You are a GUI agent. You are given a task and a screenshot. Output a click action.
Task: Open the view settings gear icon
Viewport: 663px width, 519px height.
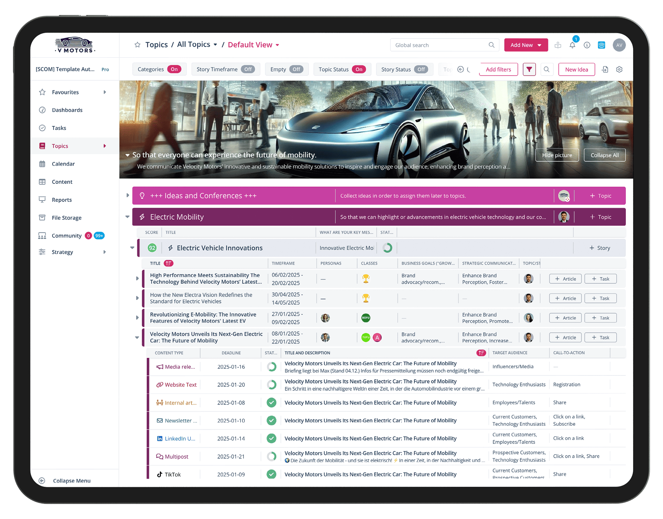click(619, 69)
